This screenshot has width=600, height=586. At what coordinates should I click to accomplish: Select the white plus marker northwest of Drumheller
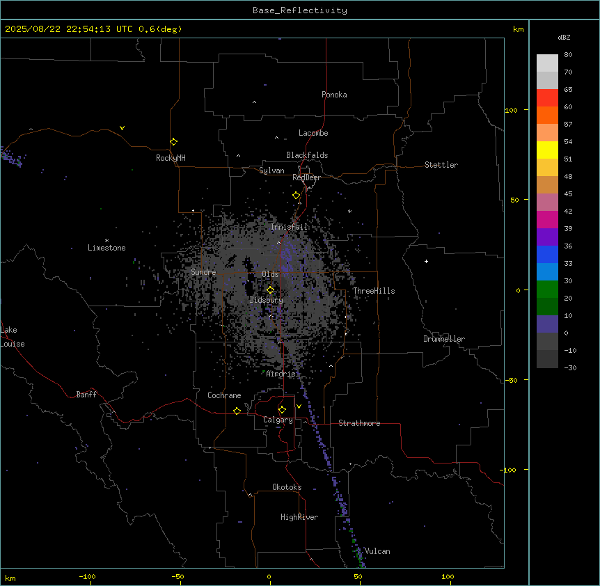click(426, 261)
